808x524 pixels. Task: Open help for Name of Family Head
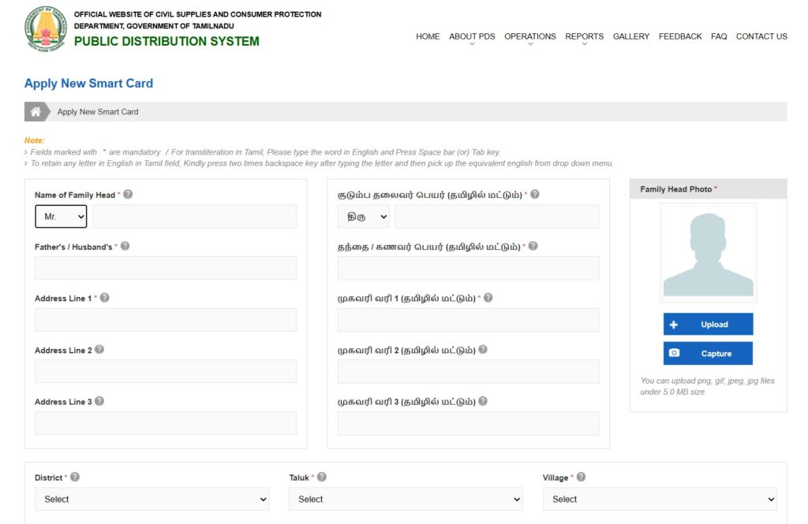[x=128, y=194]
